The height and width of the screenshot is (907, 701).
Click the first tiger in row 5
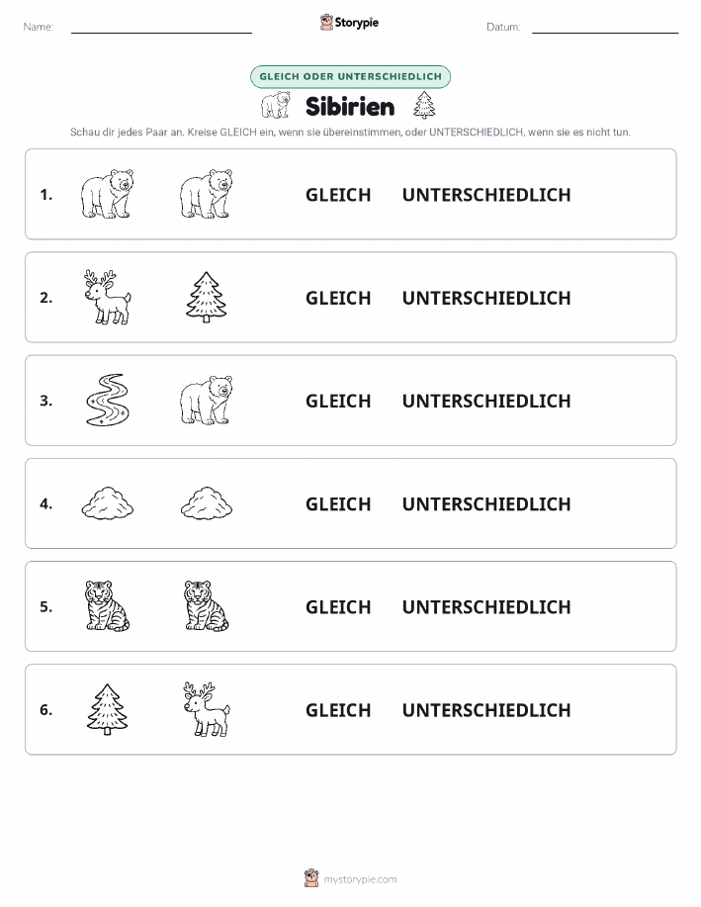[x=107, y=605]
